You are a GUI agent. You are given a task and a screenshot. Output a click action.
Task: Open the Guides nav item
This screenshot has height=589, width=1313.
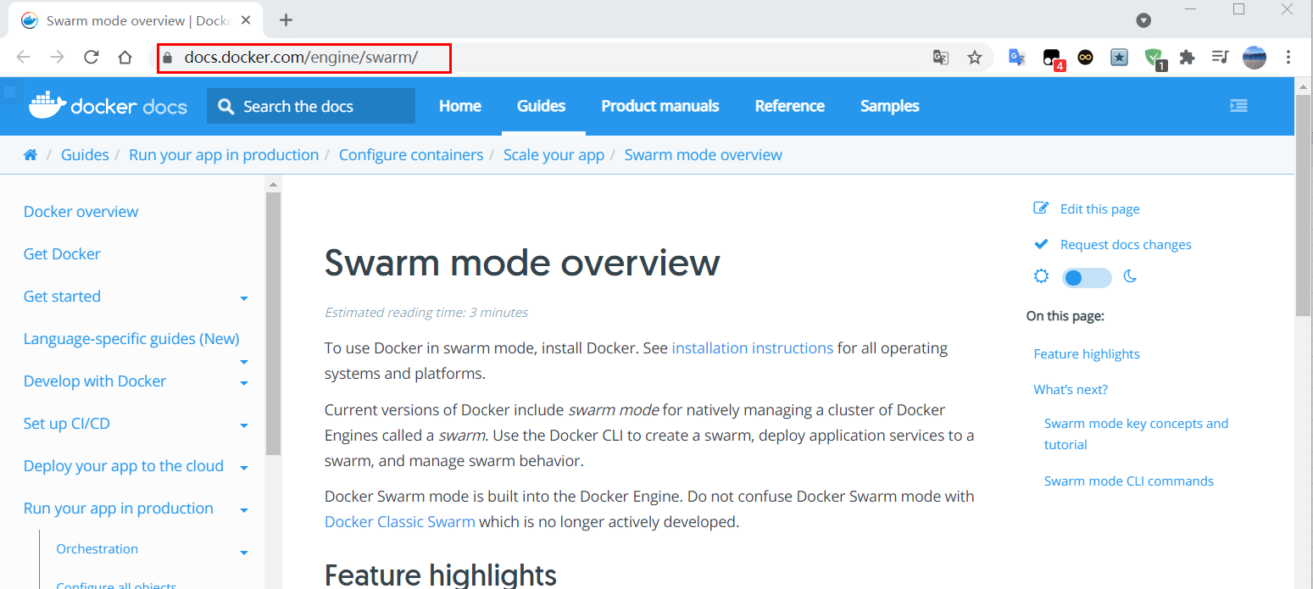click(x=542, y=106)
